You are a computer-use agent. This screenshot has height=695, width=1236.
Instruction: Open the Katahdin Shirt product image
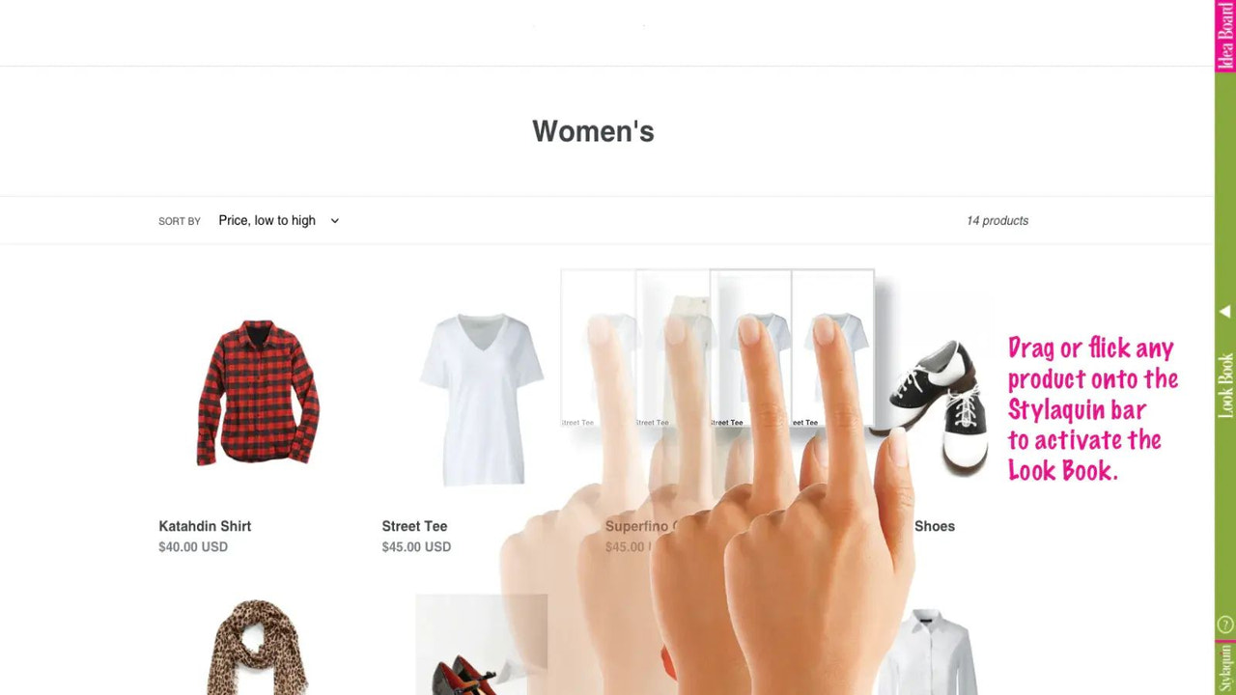(x=258, y=393)
